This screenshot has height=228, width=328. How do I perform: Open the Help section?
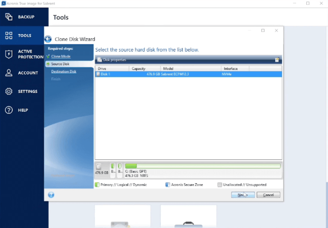coord(22,110)
